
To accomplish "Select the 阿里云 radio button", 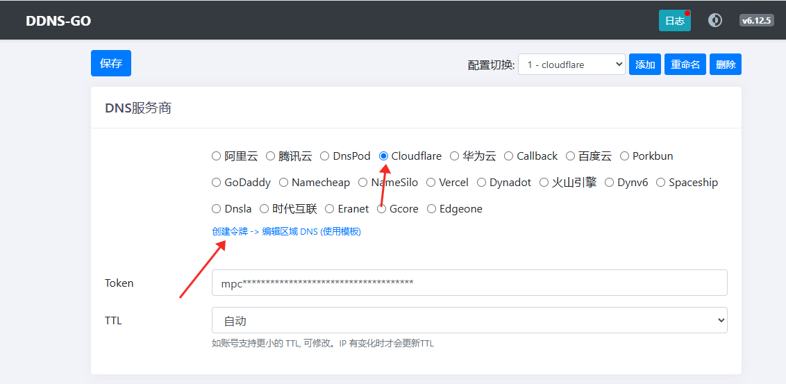I will pos(216,156).
